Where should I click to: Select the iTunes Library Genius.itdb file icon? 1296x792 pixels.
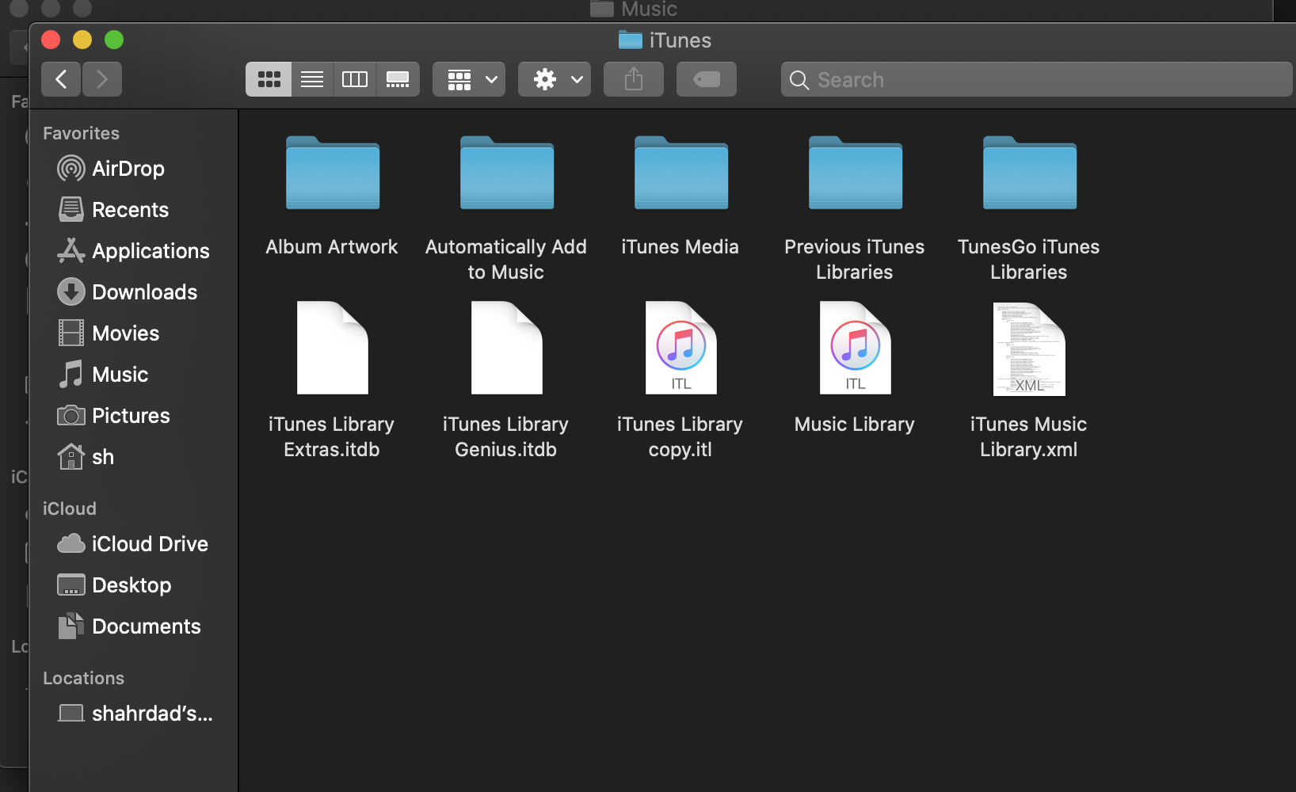tap(507, 348)
